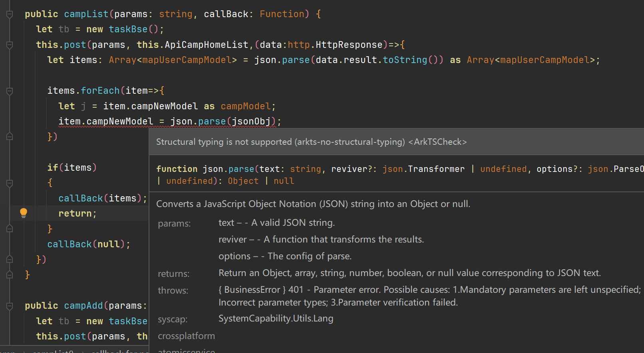
Task: Collapse the this.post callback fold marker
Action: 10,45
